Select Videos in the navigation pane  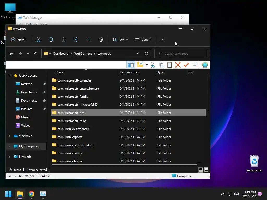tap(26, 125)
